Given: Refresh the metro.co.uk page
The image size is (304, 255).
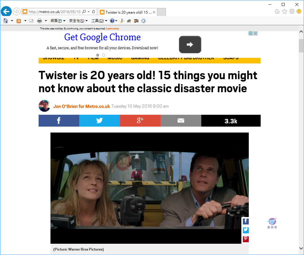Looking at the screenshot, I should coord(94,12).
